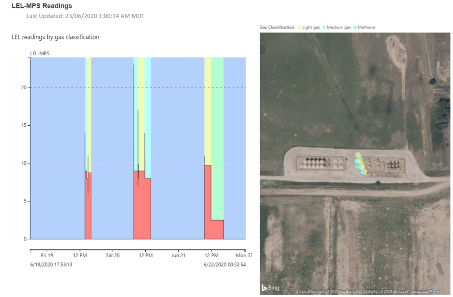Click the Light gas legend color dot
Image resolution: width=453 pixels, height=297 pixels.
coord(299,27)
